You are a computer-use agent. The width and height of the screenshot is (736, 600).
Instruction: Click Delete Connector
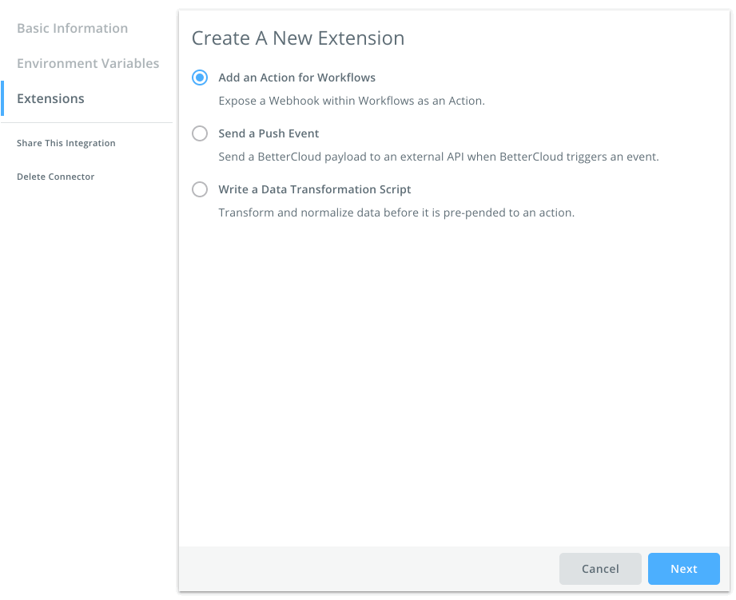(55, 177)
